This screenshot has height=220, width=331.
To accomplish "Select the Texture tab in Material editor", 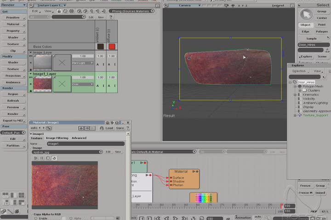I will click(36, 138).
